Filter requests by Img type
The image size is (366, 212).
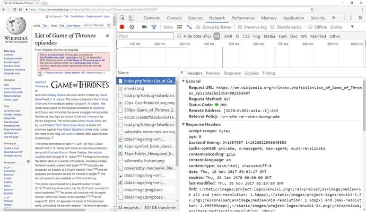[257, 36]
